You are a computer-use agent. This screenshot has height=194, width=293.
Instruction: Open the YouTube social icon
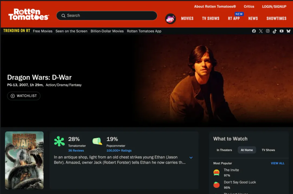pos(281,31)
